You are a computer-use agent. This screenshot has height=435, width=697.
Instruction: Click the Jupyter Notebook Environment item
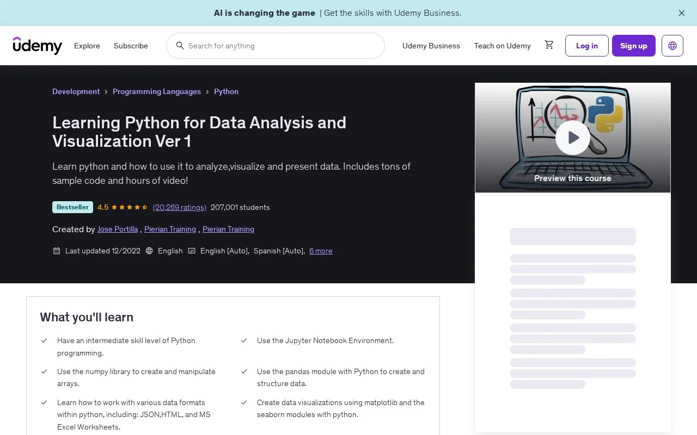pyautogui.click(x=325, y=340)
